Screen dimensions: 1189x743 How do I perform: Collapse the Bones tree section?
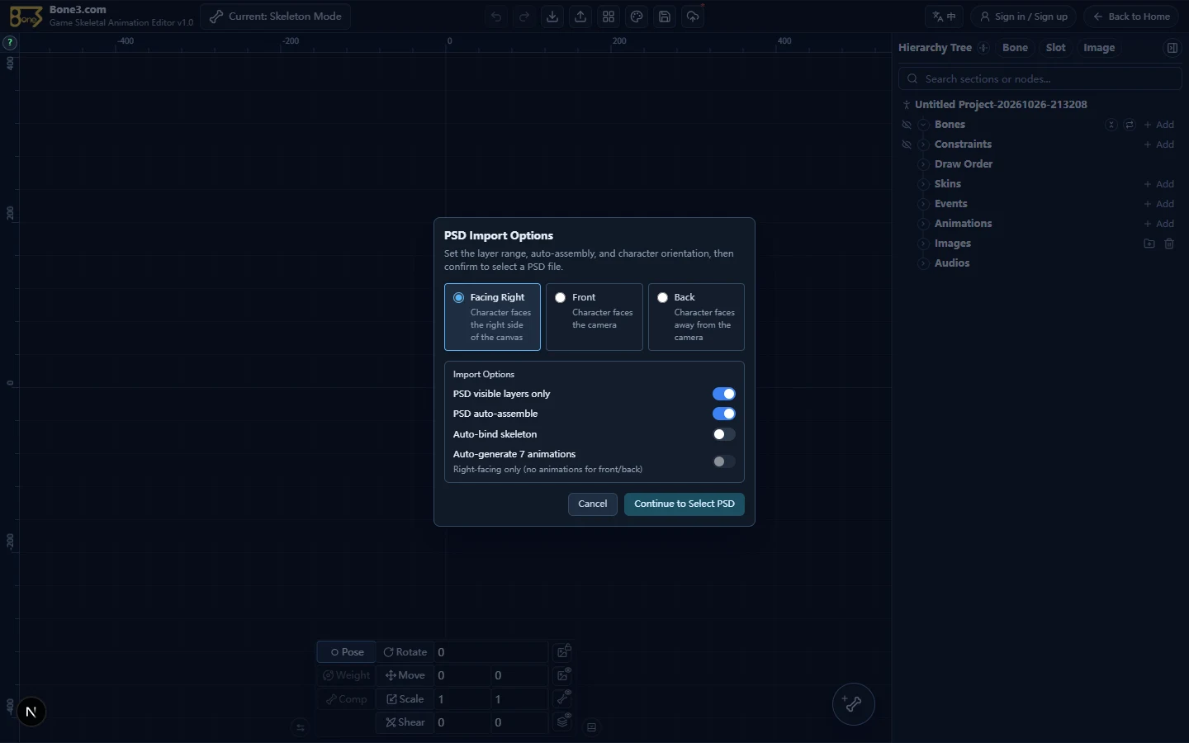(923, 125)
